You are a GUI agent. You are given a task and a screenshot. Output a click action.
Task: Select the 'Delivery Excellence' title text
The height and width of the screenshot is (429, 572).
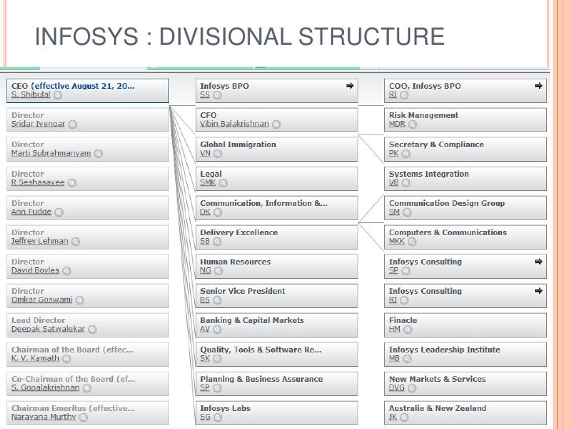point(239,233)
